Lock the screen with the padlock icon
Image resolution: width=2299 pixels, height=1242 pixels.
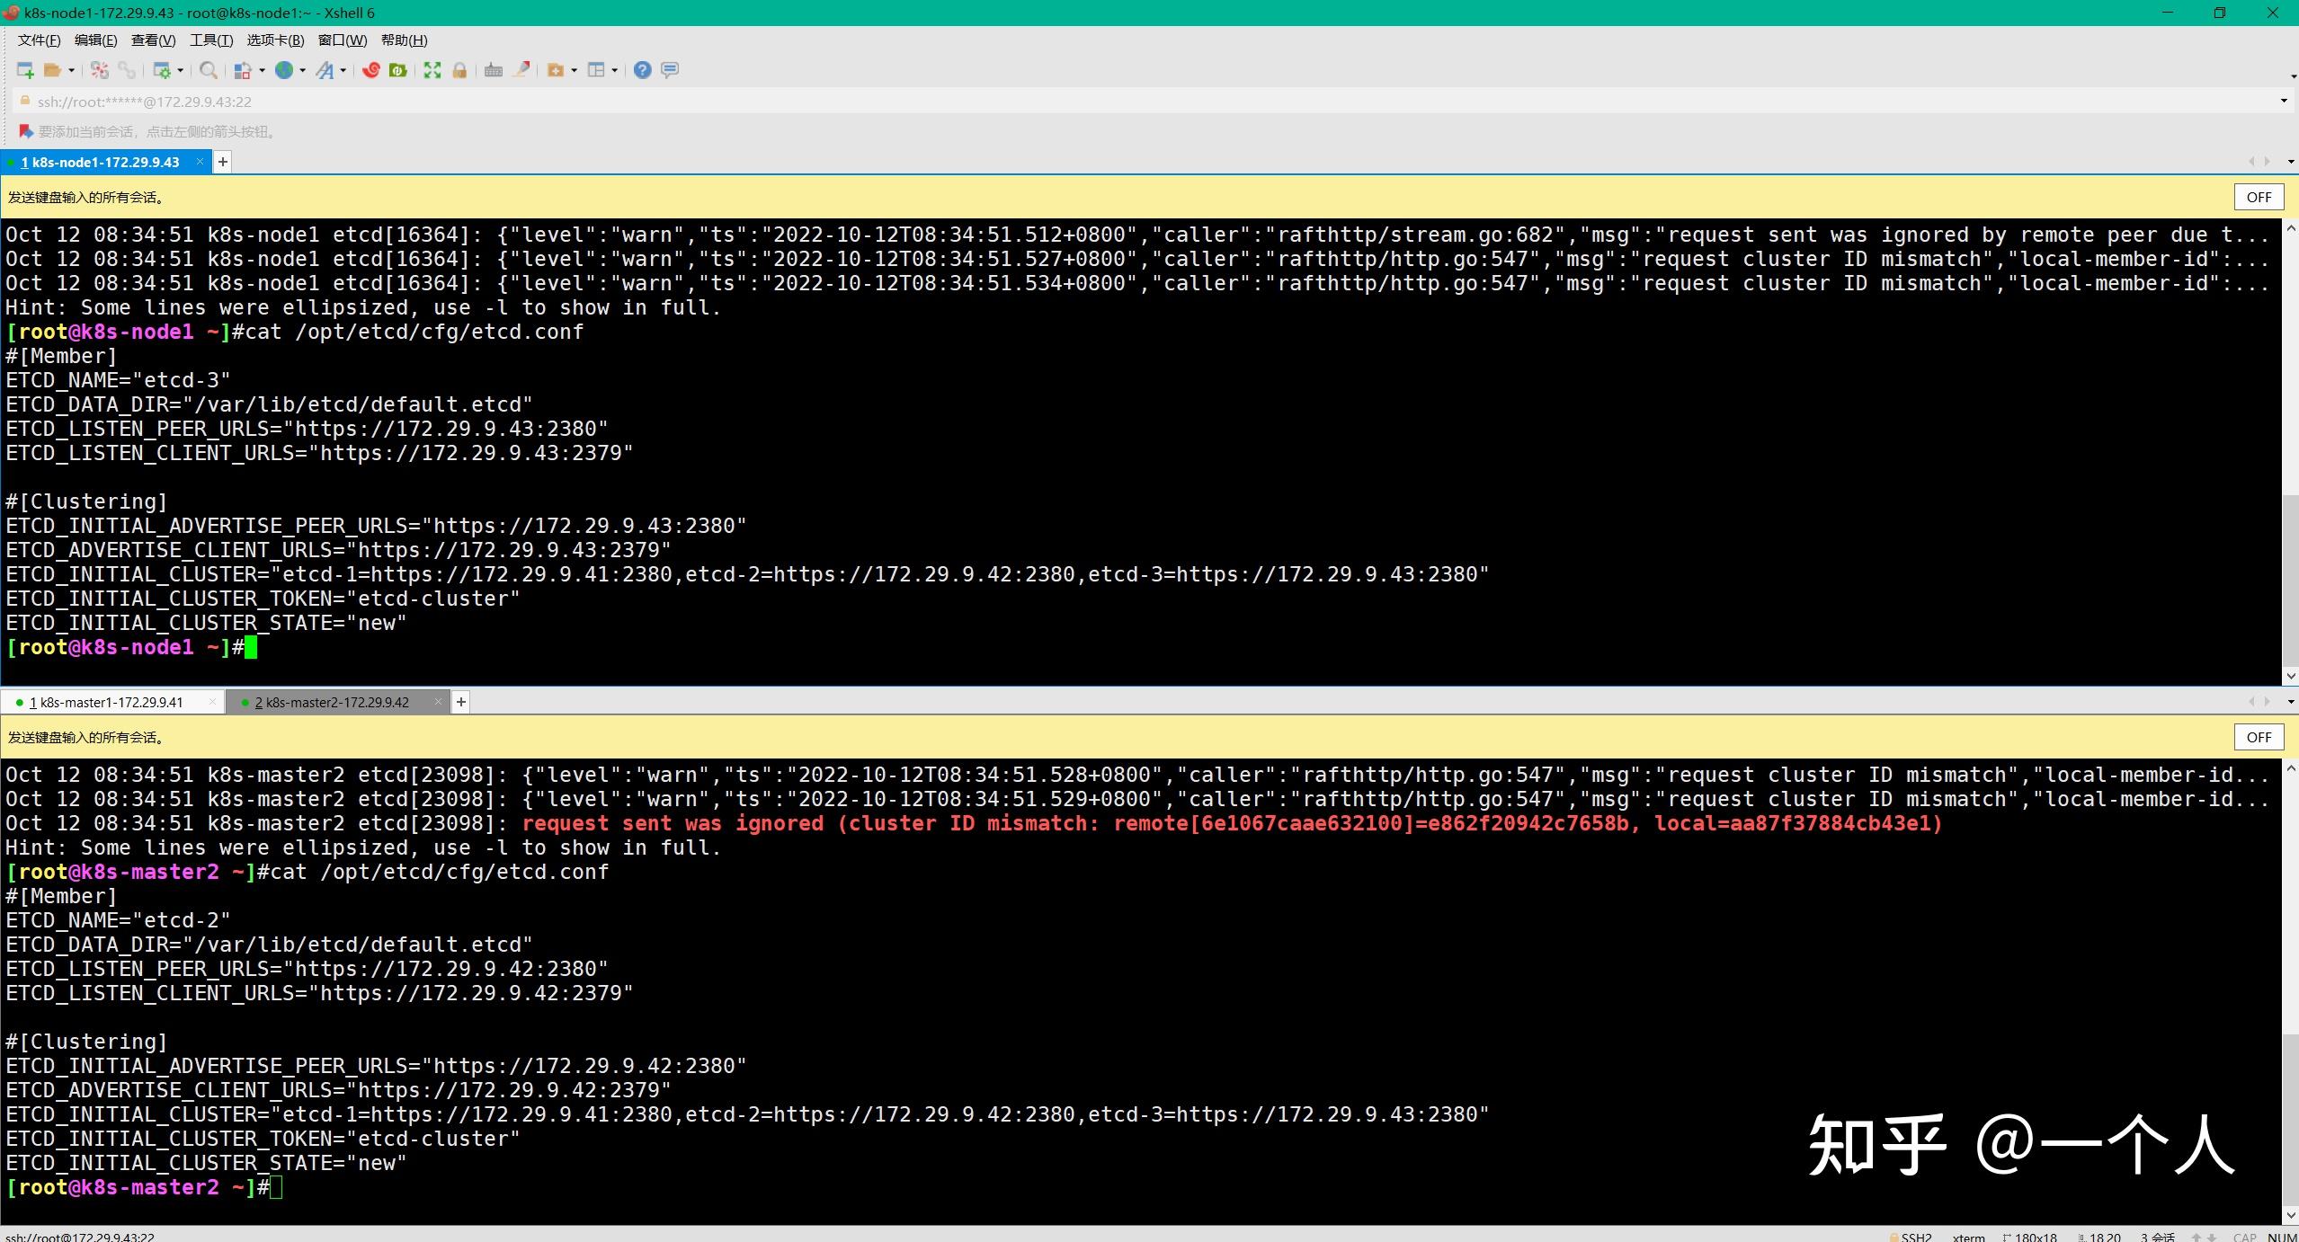pyautogui.click(x=459, y=70)
